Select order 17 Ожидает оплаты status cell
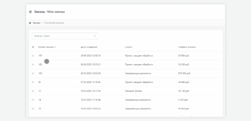Viewport: 251px width, 121px height. click(134, 91)
